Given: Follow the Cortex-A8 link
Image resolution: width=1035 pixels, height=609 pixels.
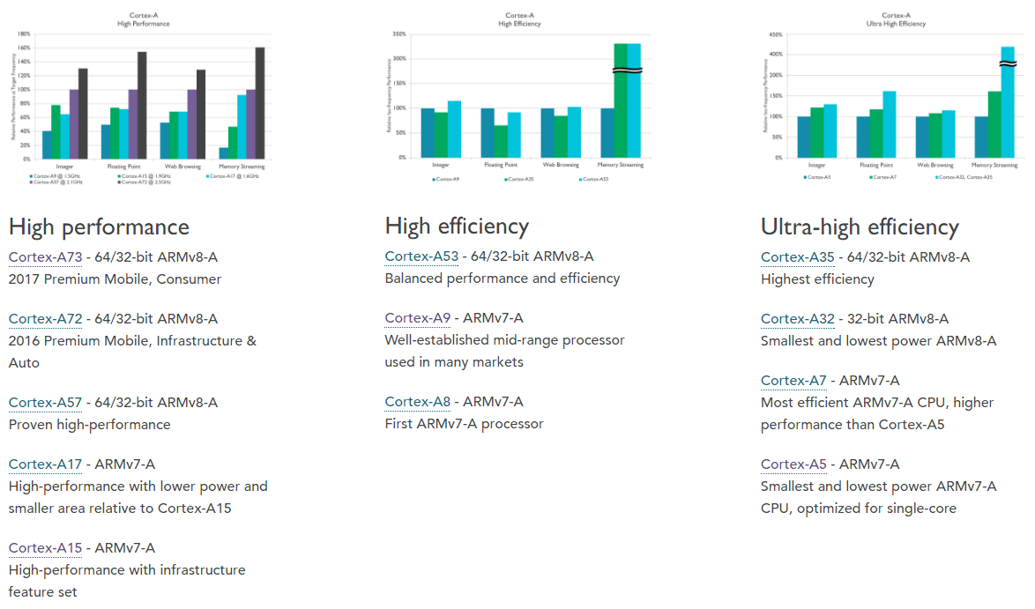Looking at the screenshot, I should pyautogui.click(x=417, y=402).
